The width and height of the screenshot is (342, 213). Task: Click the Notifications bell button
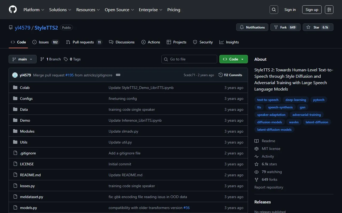coord(252,27)
